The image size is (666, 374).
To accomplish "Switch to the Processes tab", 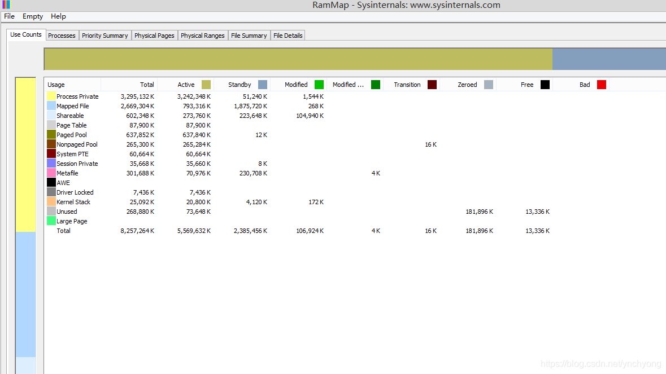I will (62, 36).
